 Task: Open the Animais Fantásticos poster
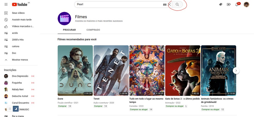(x=219, y=71)
